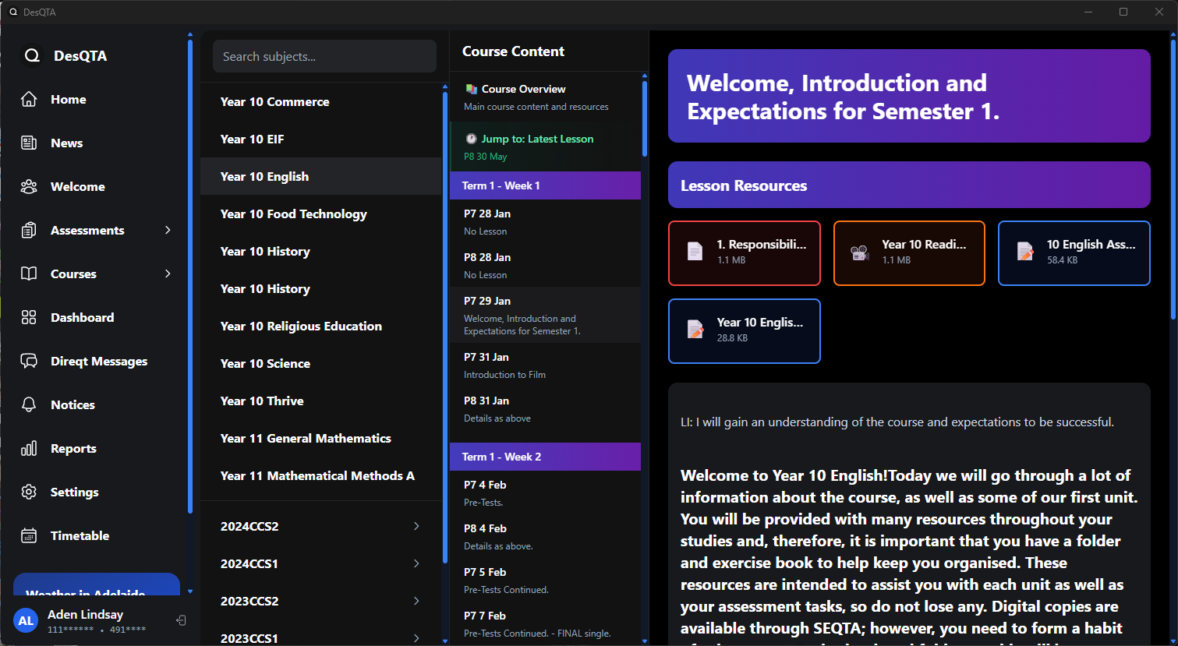Click the file icon on 10 English Ass... card
1178x646 pixels.
tap(1025, 252)
